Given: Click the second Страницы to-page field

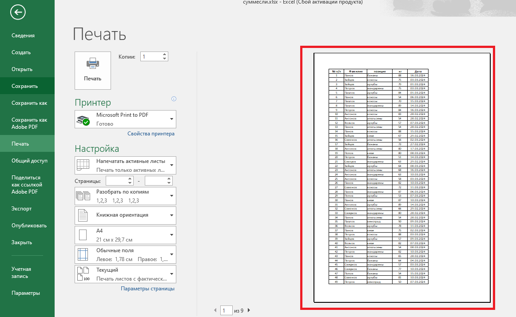Looking at the screenshot, I should [x=155, y=181].
